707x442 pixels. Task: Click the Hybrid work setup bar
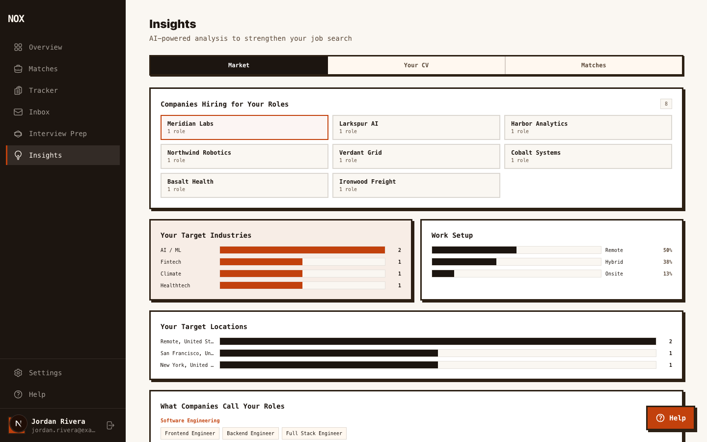point(517,262)
